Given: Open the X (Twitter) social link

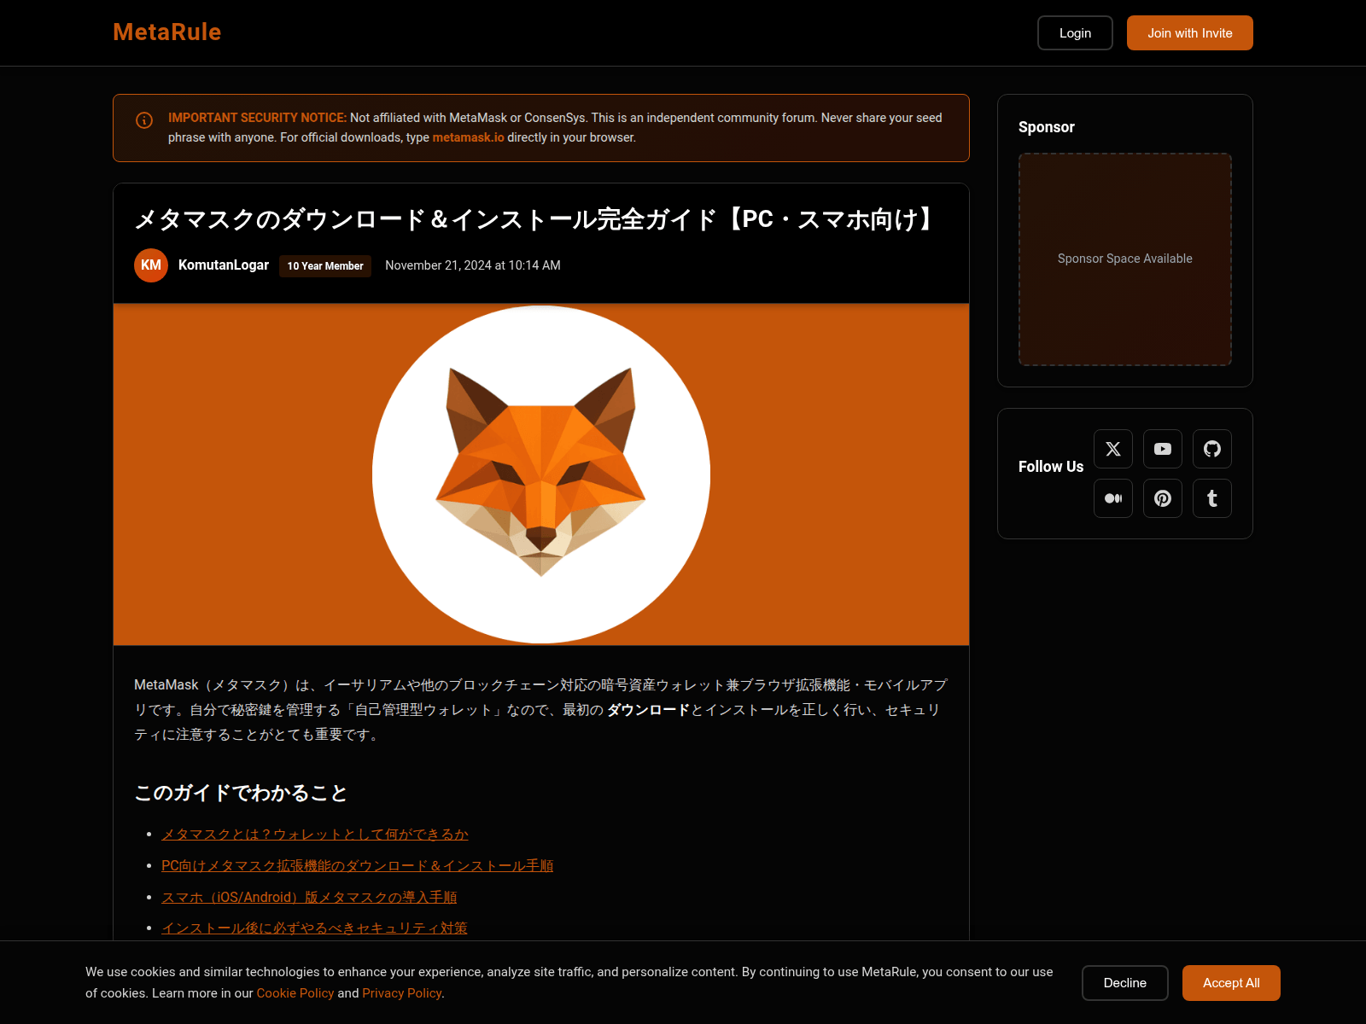Looking at the screenshot, I should (1113, 449).
